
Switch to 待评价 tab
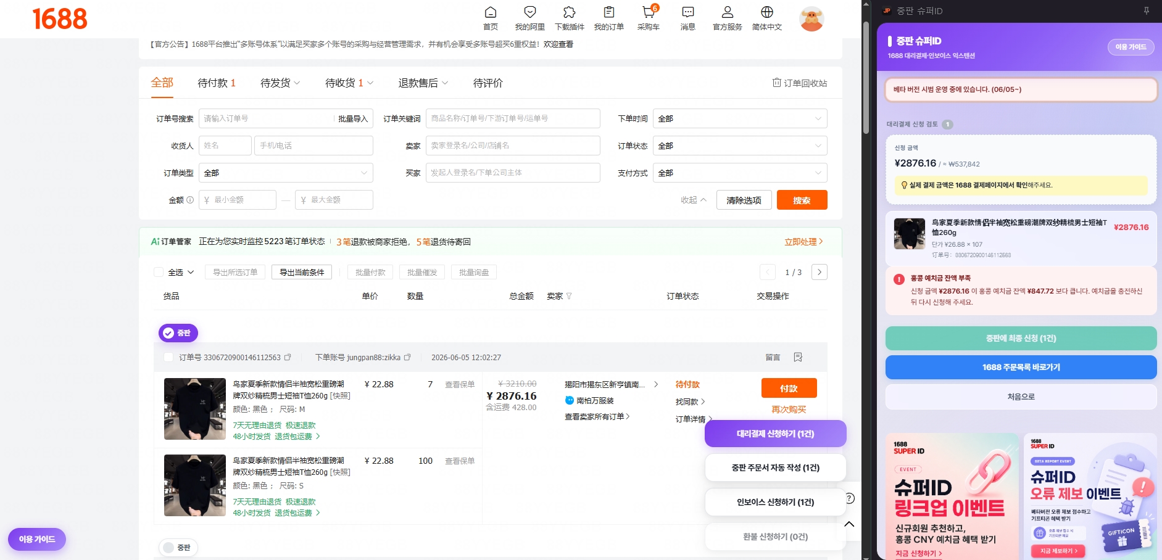pos(488,83)
